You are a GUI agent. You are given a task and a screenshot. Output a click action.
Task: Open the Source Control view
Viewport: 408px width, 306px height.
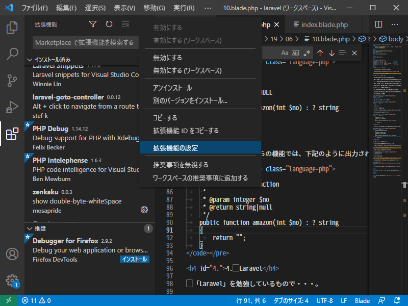click(x=12, y=80)
